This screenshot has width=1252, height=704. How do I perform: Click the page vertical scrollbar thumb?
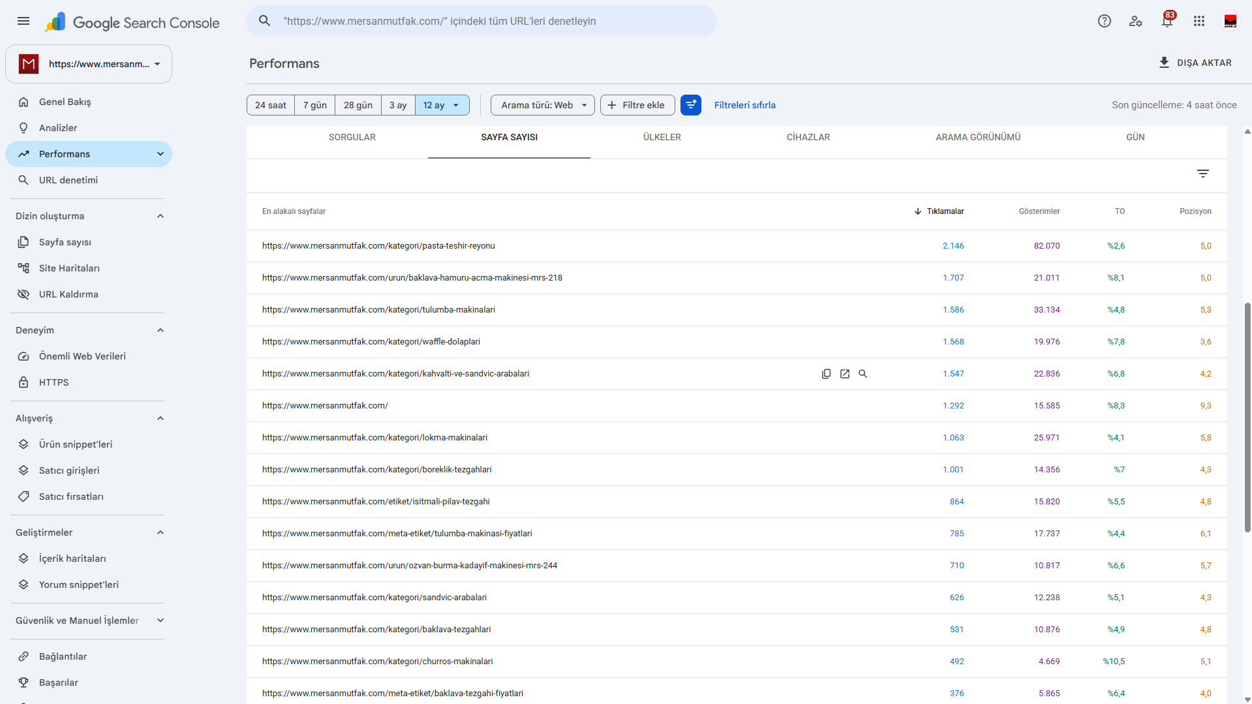[x=1247, y=418]
